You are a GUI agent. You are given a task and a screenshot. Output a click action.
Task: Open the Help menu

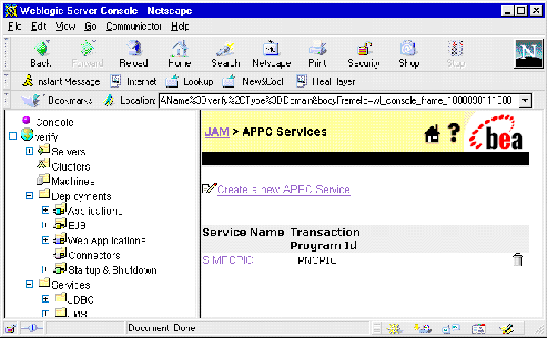pyautogui.click(x=180, y=27)
